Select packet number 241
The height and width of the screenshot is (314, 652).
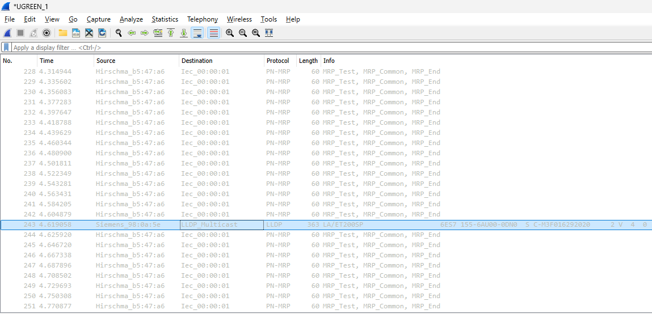[326, 204]
